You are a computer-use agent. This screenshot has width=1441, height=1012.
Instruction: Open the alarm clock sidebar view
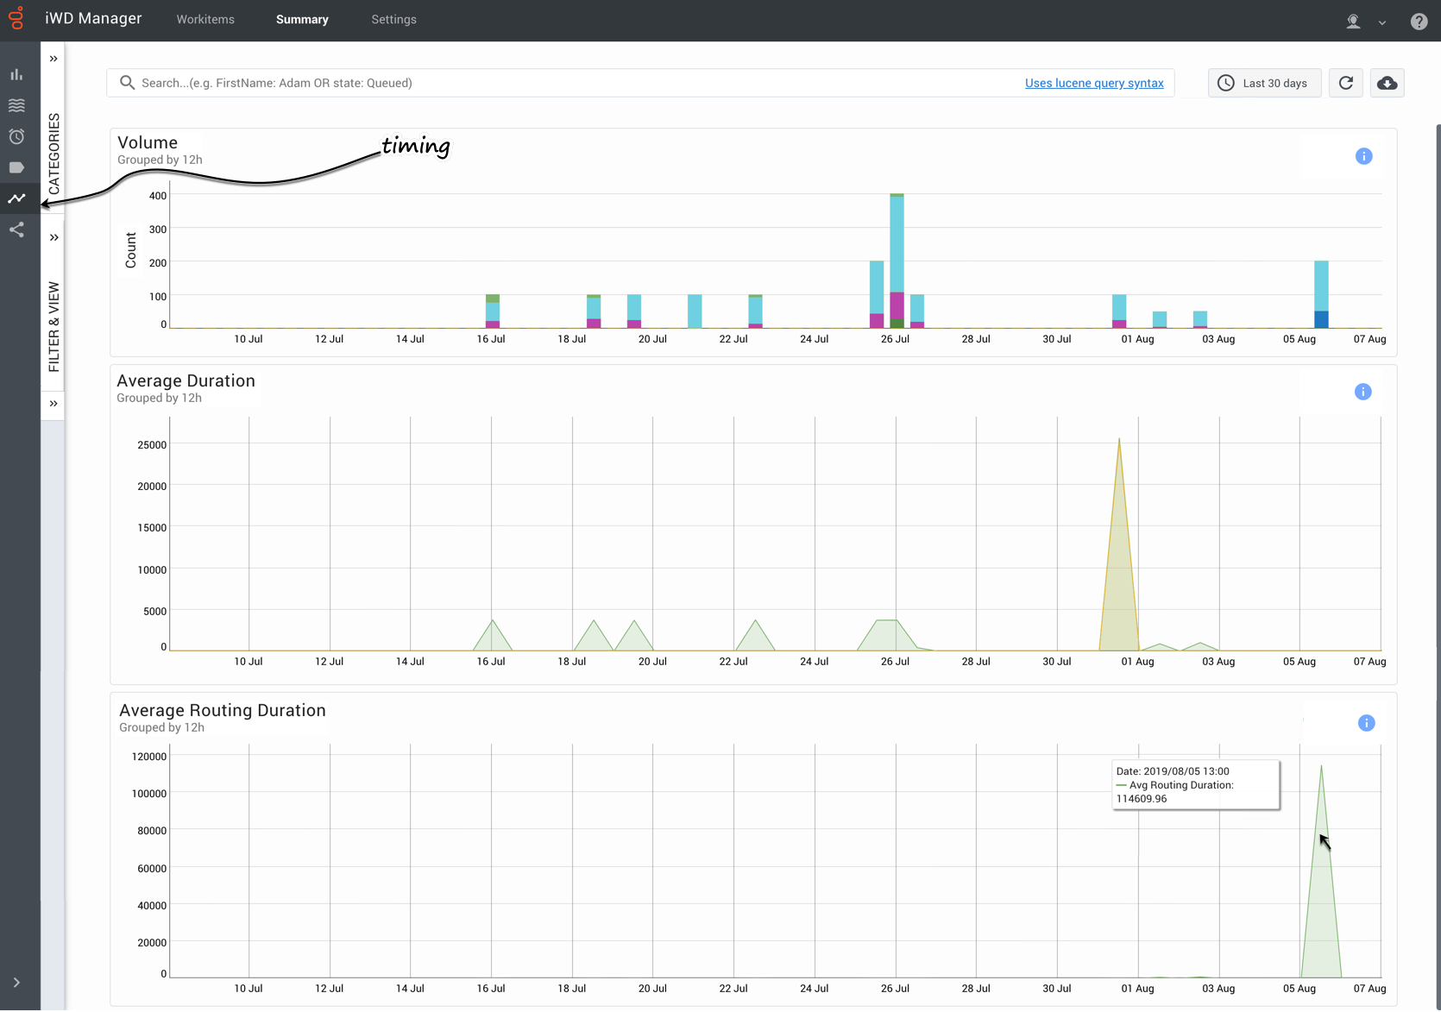pos(16,136)
